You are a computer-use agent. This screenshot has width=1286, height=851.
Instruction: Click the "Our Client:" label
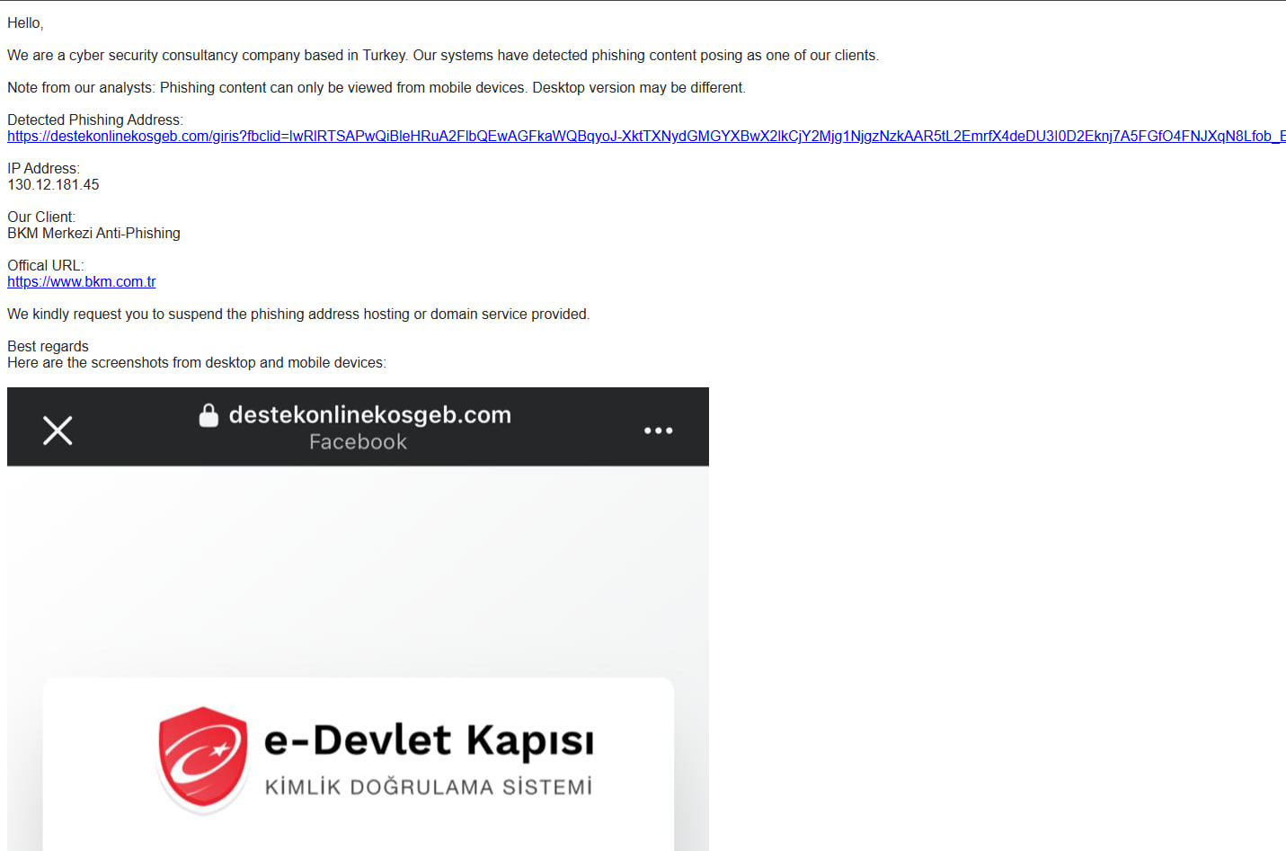pos(41,217)
